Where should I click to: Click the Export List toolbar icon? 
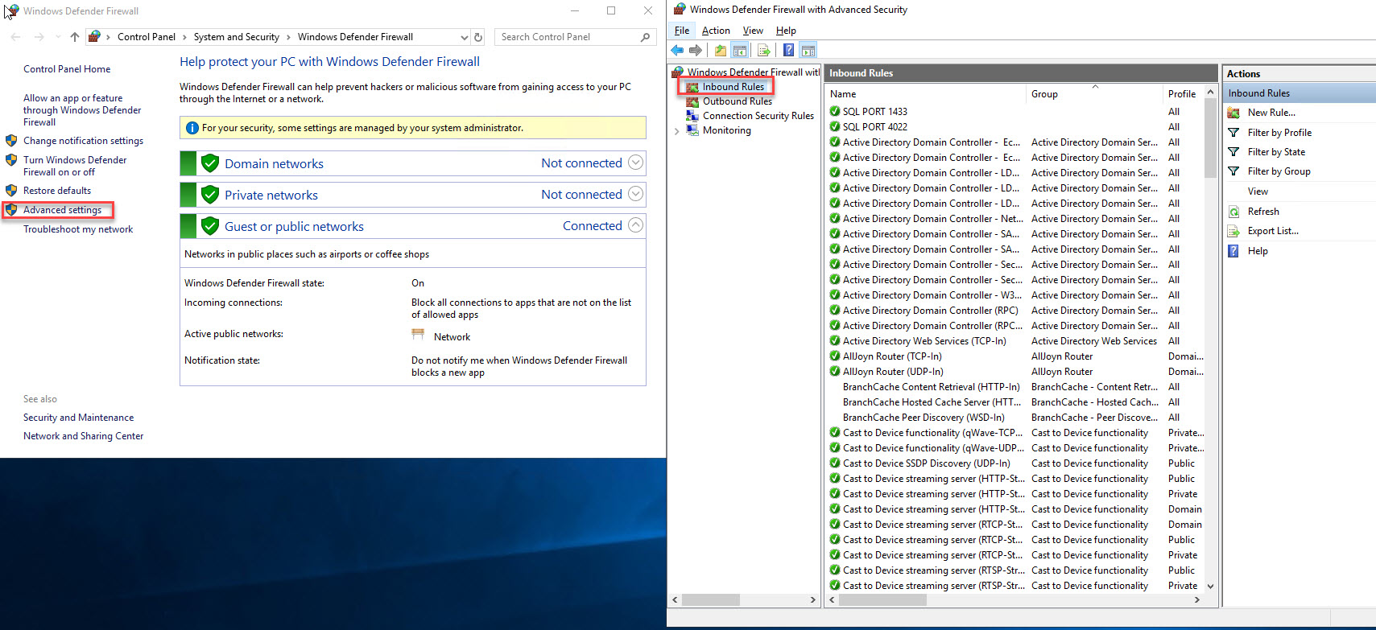764,51
